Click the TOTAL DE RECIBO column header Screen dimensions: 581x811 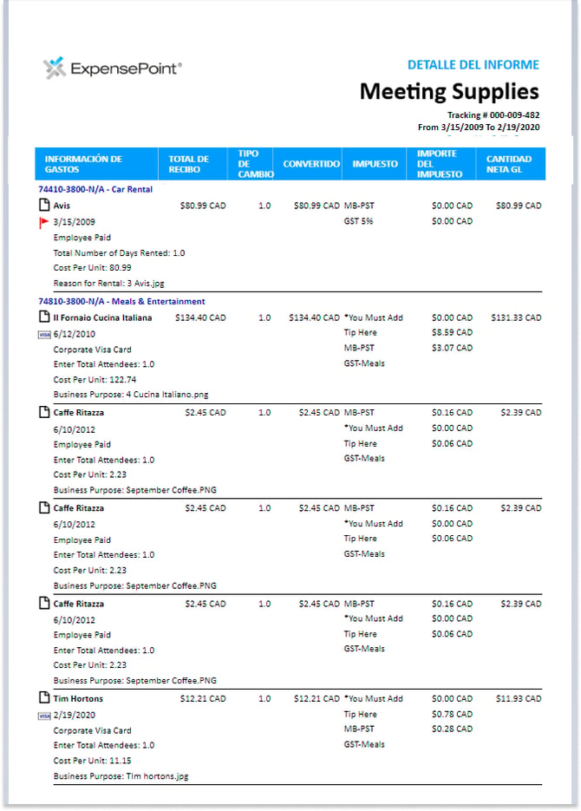193,164
